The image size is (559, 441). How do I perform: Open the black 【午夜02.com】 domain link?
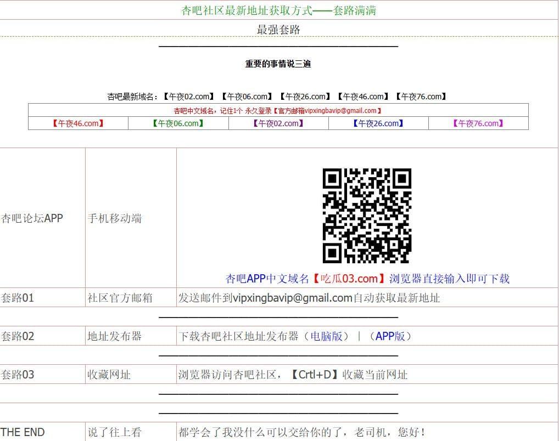tap(189, 97)
